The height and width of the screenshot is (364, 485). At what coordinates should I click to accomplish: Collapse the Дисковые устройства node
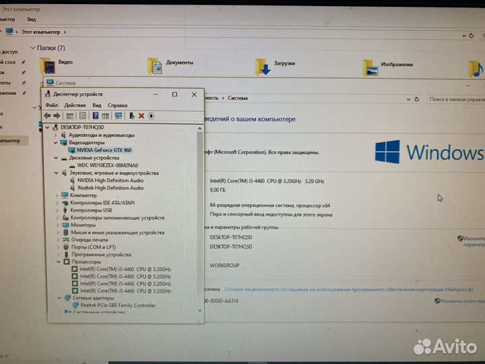pos(56,158)
